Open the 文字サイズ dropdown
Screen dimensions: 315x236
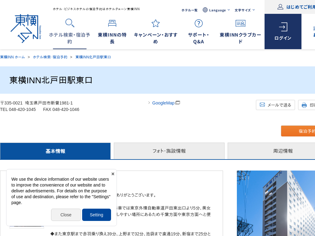[x=245, y=10]
